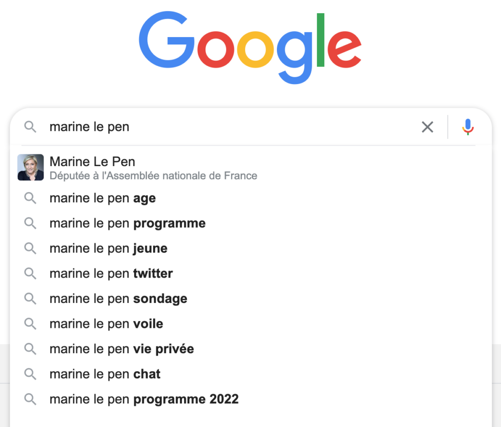501x427 pixels.
Task: Clear the search box with the X icon
Action: (x=427, y=127)
